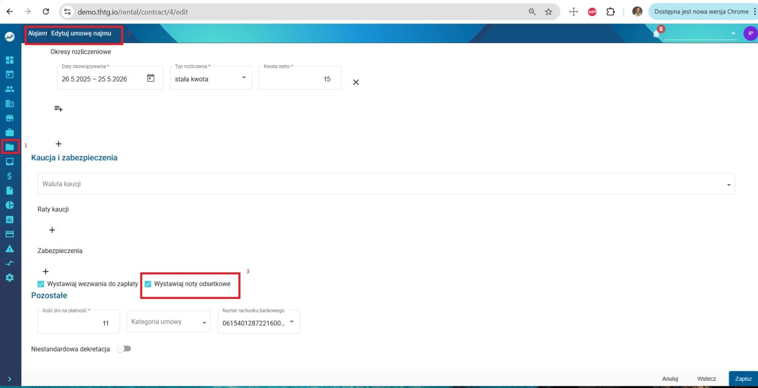Open the dollar sign icon in sidebar
Image resolution: width=758 pixels, height=388 pixels.
9,176
